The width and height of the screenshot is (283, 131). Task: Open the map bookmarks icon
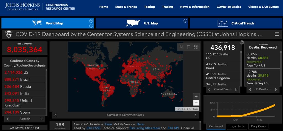coord(181,47)
